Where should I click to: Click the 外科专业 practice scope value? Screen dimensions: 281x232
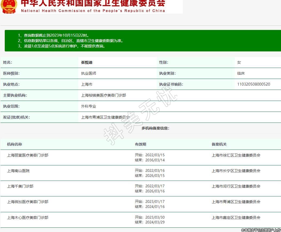click(x=89, y=106)
